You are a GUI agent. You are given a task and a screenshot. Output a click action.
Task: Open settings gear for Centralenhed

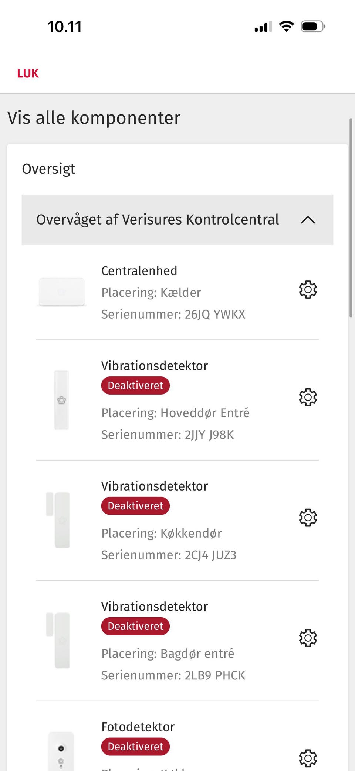click(308, 290)
